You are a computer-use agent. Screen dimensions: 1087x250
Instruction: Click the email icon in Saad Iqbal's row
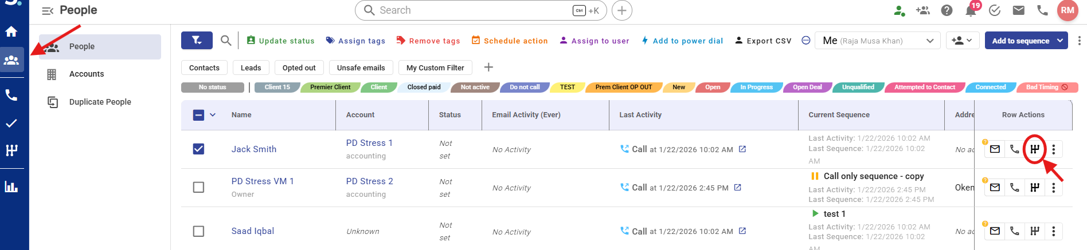click(995, 231)
